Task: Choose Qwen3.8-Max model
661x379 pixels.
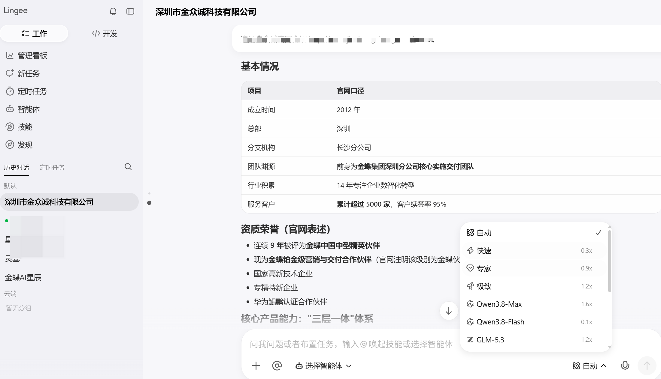Action: pyautogui.click(x=534, y=304)
